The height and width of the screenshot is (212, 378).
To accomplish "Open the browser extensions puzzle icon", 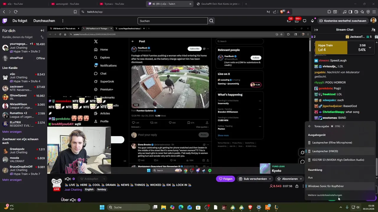I will coord(329,12).
